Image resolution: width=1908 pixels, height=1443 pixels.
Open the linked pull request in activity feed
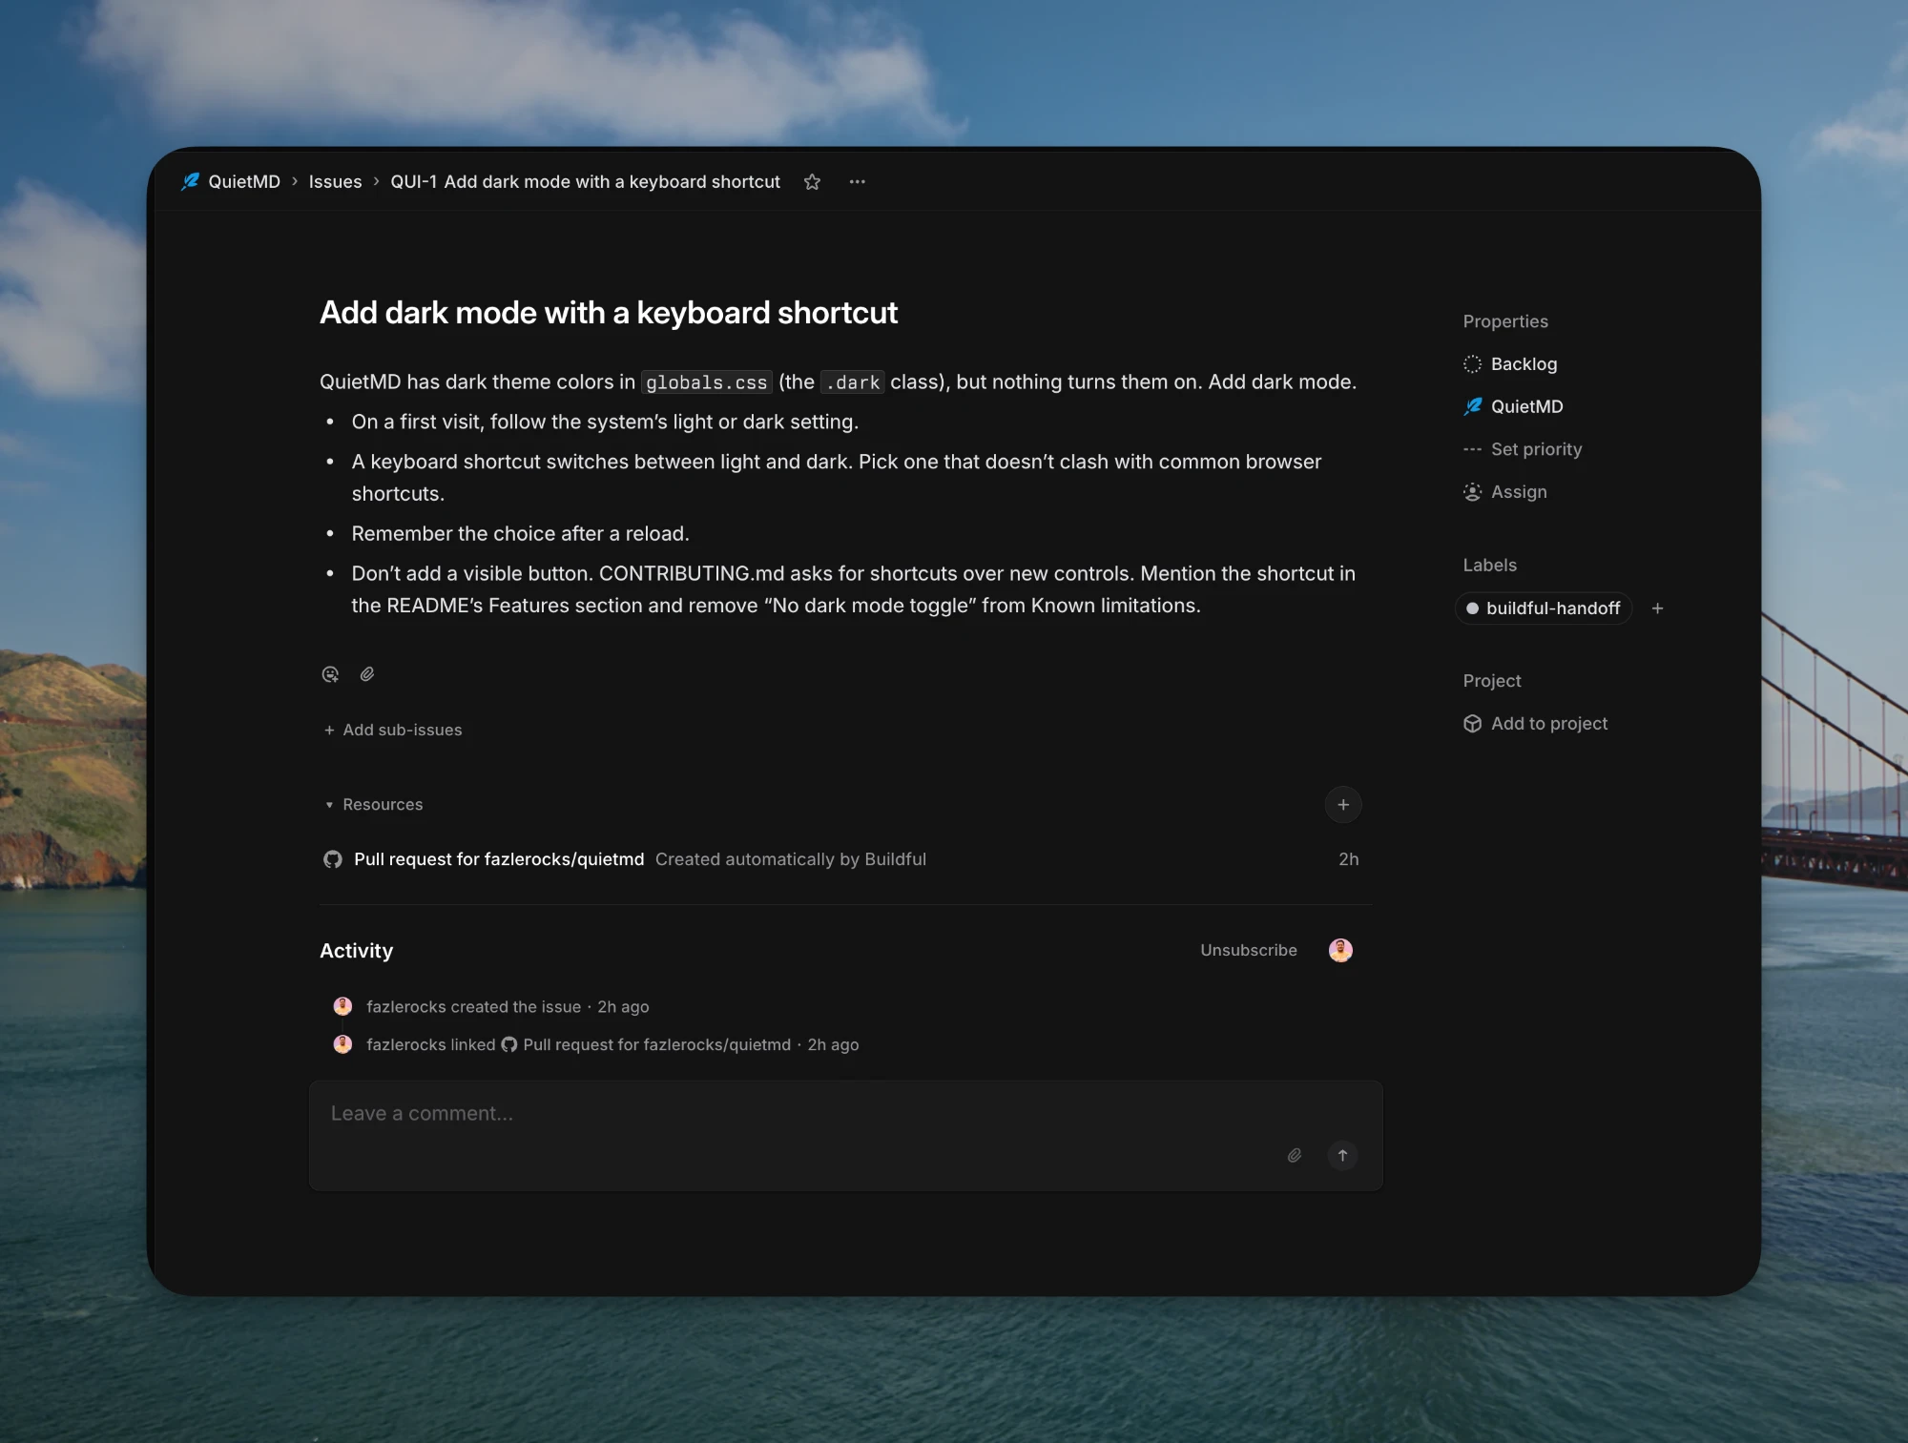pyautogui.click(x=646, y=1044)
